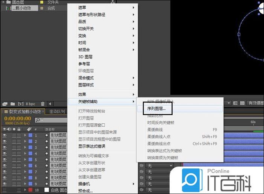Viewport: 264px width, 194px height.
Task: Click the interpret footage icon in project panel
Action: click(5, 104)
